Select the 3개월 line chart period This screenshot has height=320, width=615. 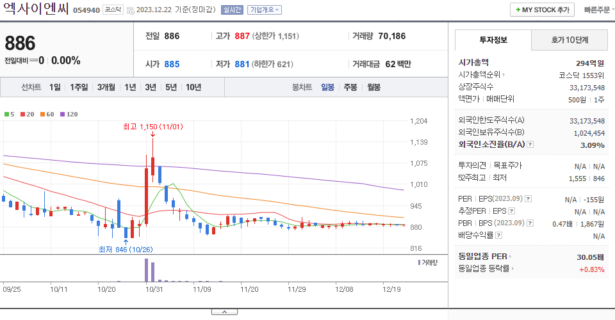pos(106,87)
